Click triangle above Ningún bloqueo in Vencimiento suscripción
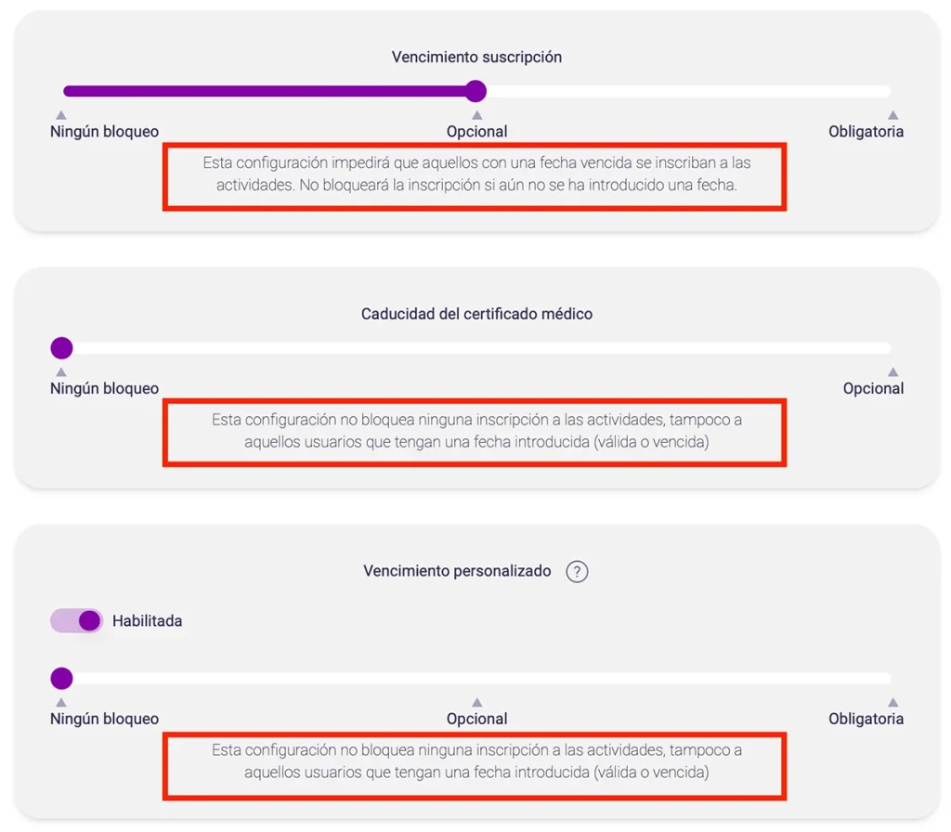The height and width of the screenshot is (832, 951). coord(61,115)
